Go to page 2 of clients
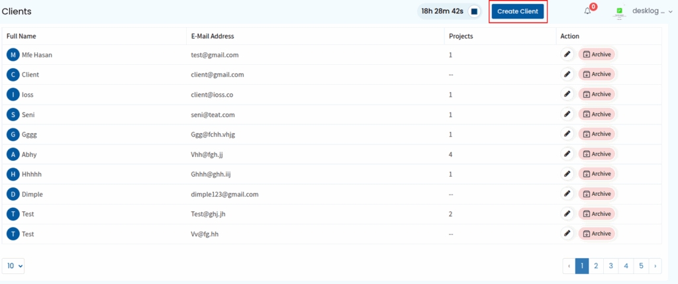678x284 pixels. (596, 265)
